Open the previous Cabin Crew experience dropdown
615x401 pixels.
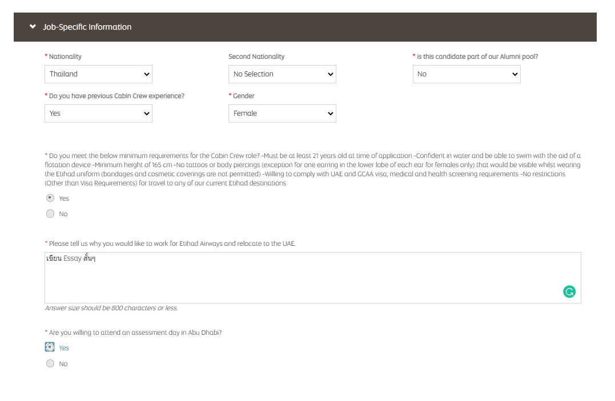point(98,114)
